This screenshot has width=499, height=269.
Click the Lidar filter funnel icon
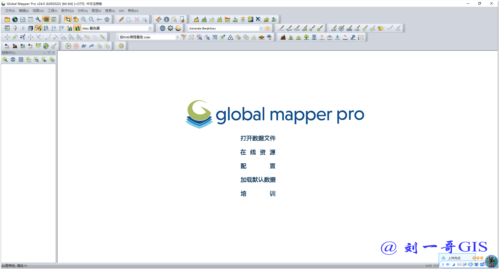point(184,37)
